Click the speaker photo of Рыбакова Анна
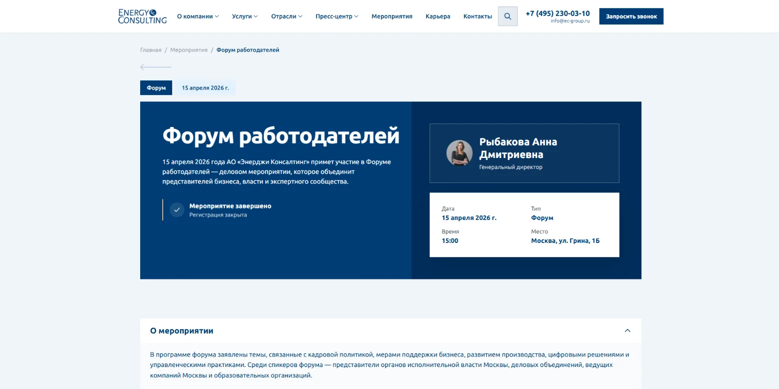The height and width of the screenshot is (389, 779). click(x=460, y=153)
